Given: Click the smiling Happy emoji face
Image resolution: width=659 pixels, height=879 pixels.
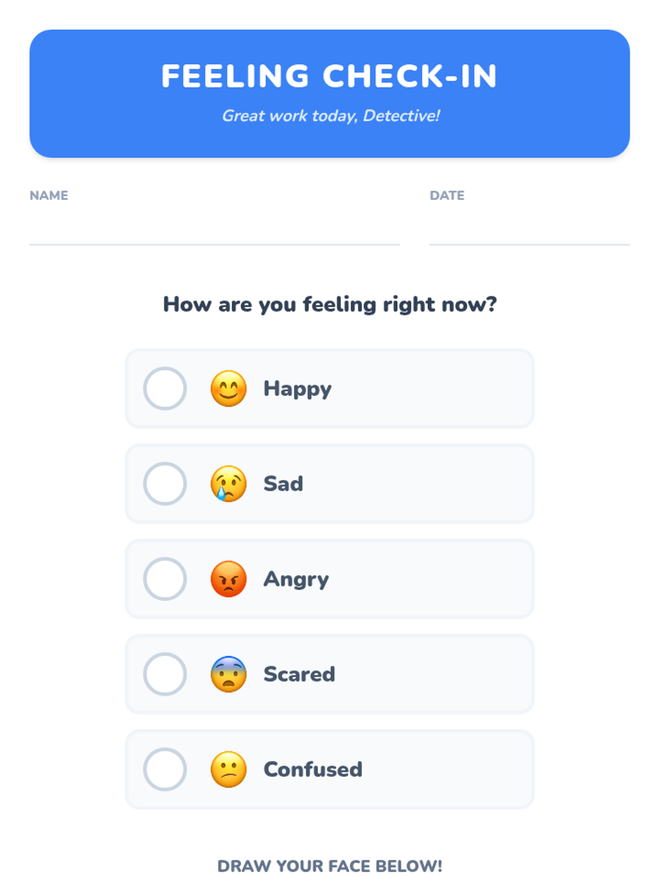Looking at the screenshot, I should [228, 388].
